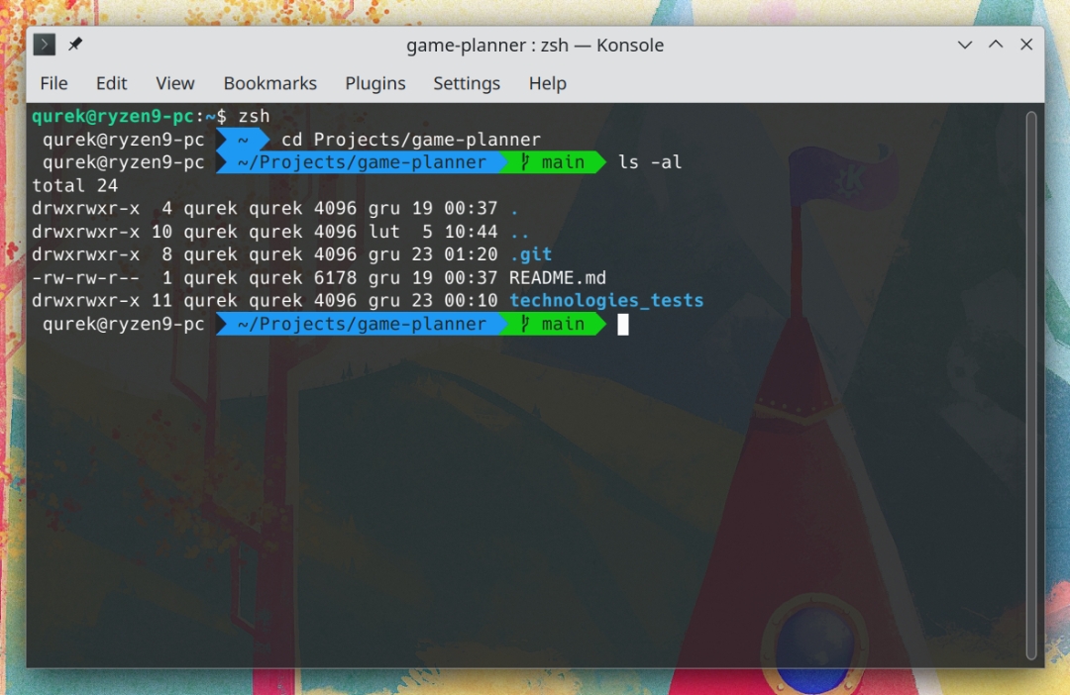
Task: Click the .git directory entry
Action: (x=530, y=254)
